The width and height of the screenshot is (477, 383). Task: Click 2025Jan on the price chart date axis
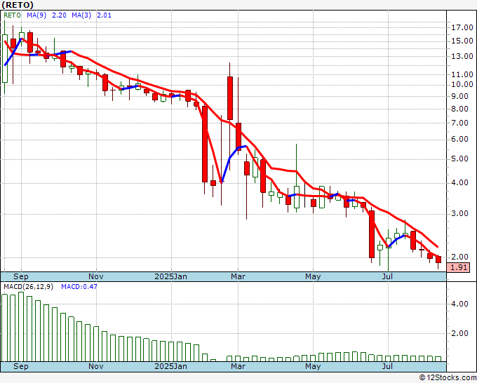(170, 277)
